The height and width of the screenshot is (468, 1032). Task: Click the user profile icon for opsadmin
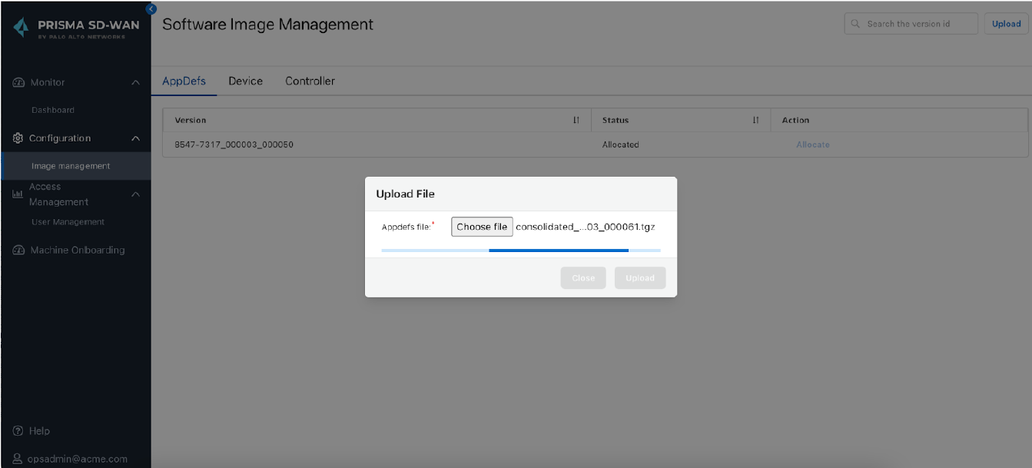tap(18, 459)
